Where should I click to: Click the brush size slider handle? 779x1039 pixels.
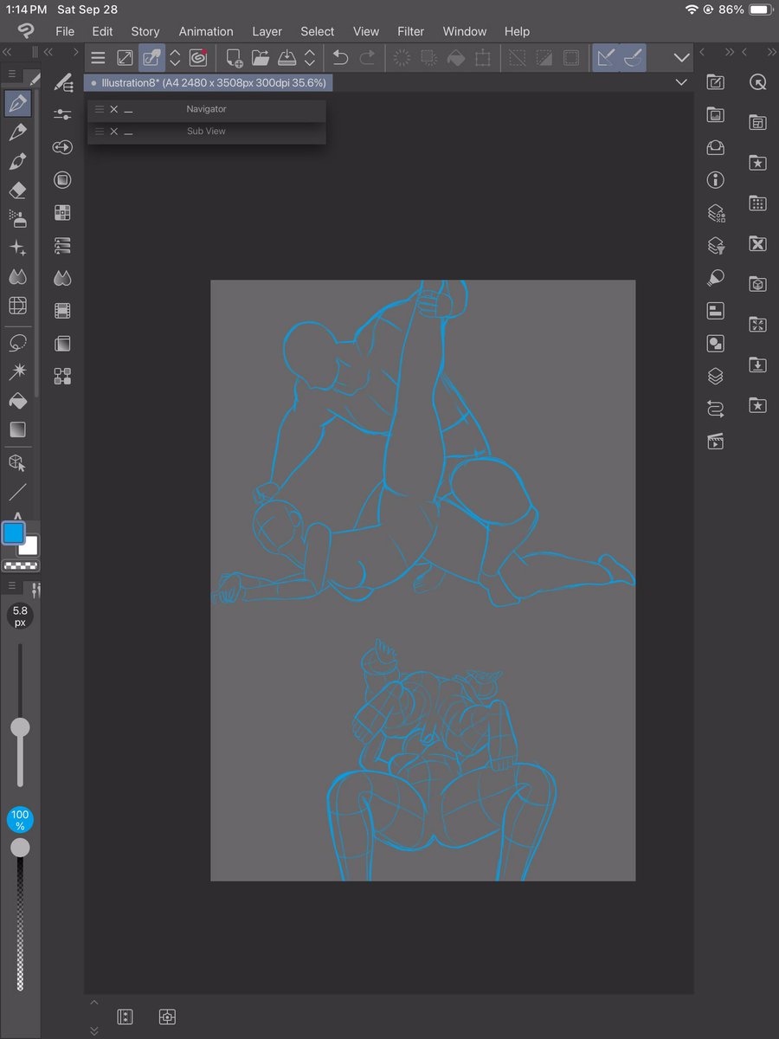[19, 727]
